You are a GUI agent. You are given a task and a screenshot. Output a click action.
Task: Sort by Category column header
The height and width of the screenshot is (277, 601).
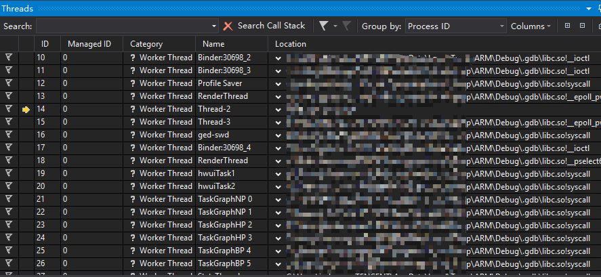click(x=159, y=43)
